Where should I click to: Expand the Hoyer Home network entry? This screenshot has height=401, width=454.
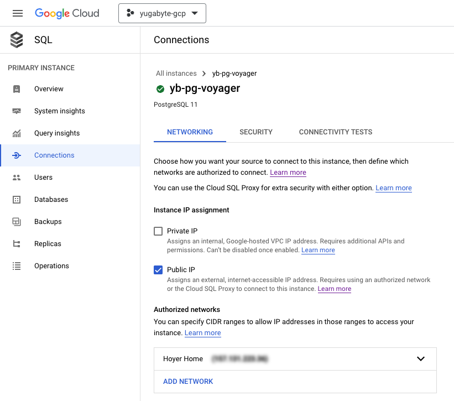point(421,359)
